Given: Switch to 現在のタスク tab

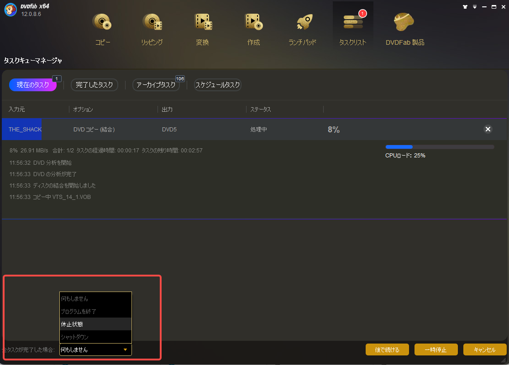Looking at the screenshot, I should coord(33,85).
